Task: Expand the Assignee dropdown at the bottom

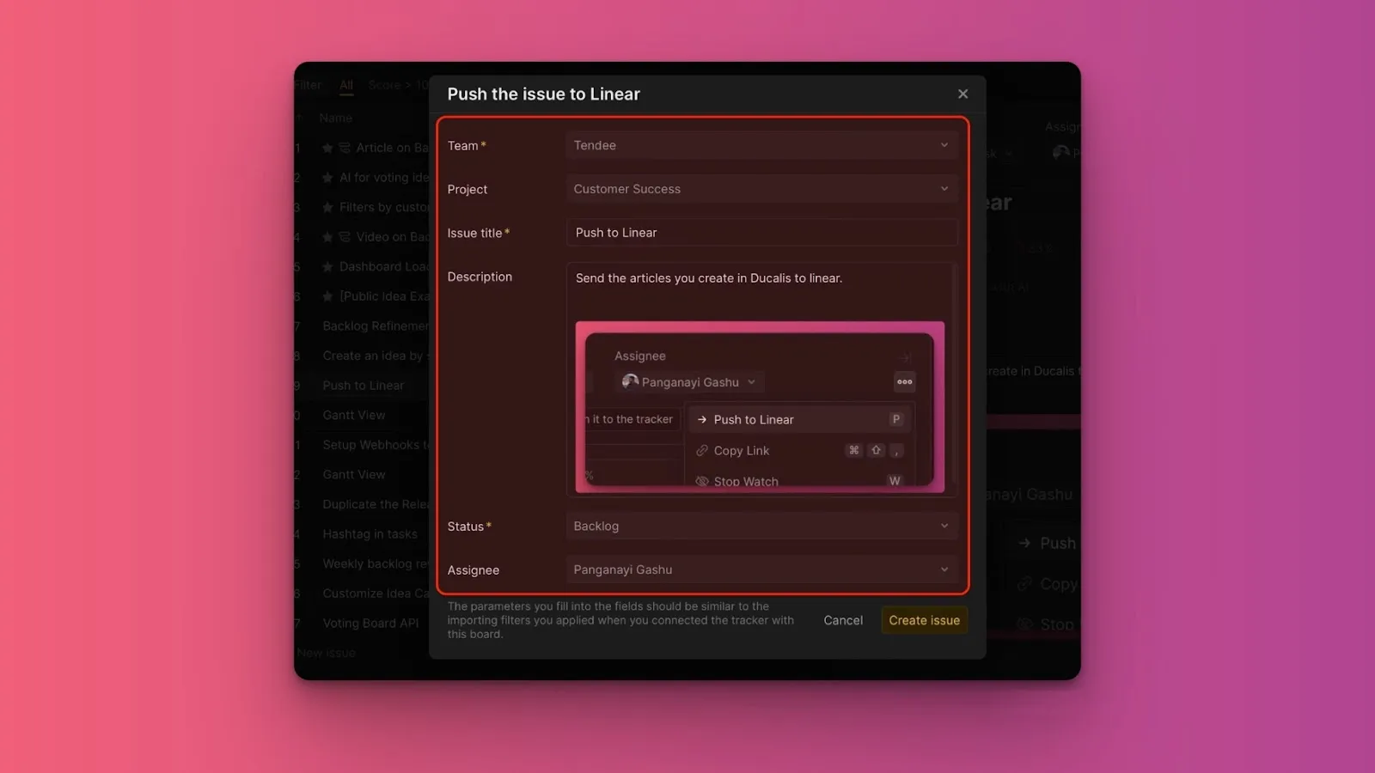Action: (x=761, y=569)
